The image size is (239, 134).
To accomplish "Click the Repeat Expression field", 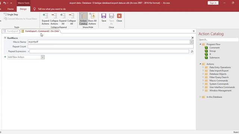I will 109,51.
